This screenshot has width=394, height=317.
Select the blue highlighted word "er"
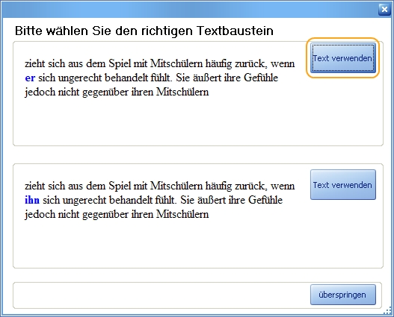click(x=30, y=78)
